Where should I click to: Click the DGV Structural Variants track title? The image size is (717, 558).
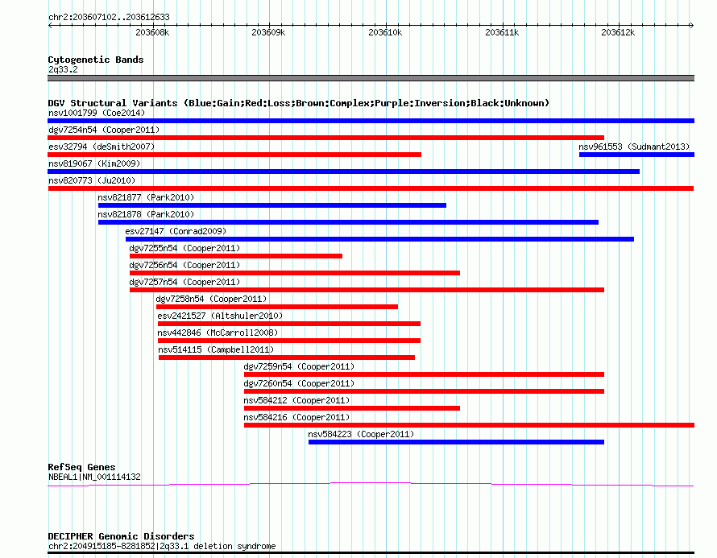click(298, 103)
